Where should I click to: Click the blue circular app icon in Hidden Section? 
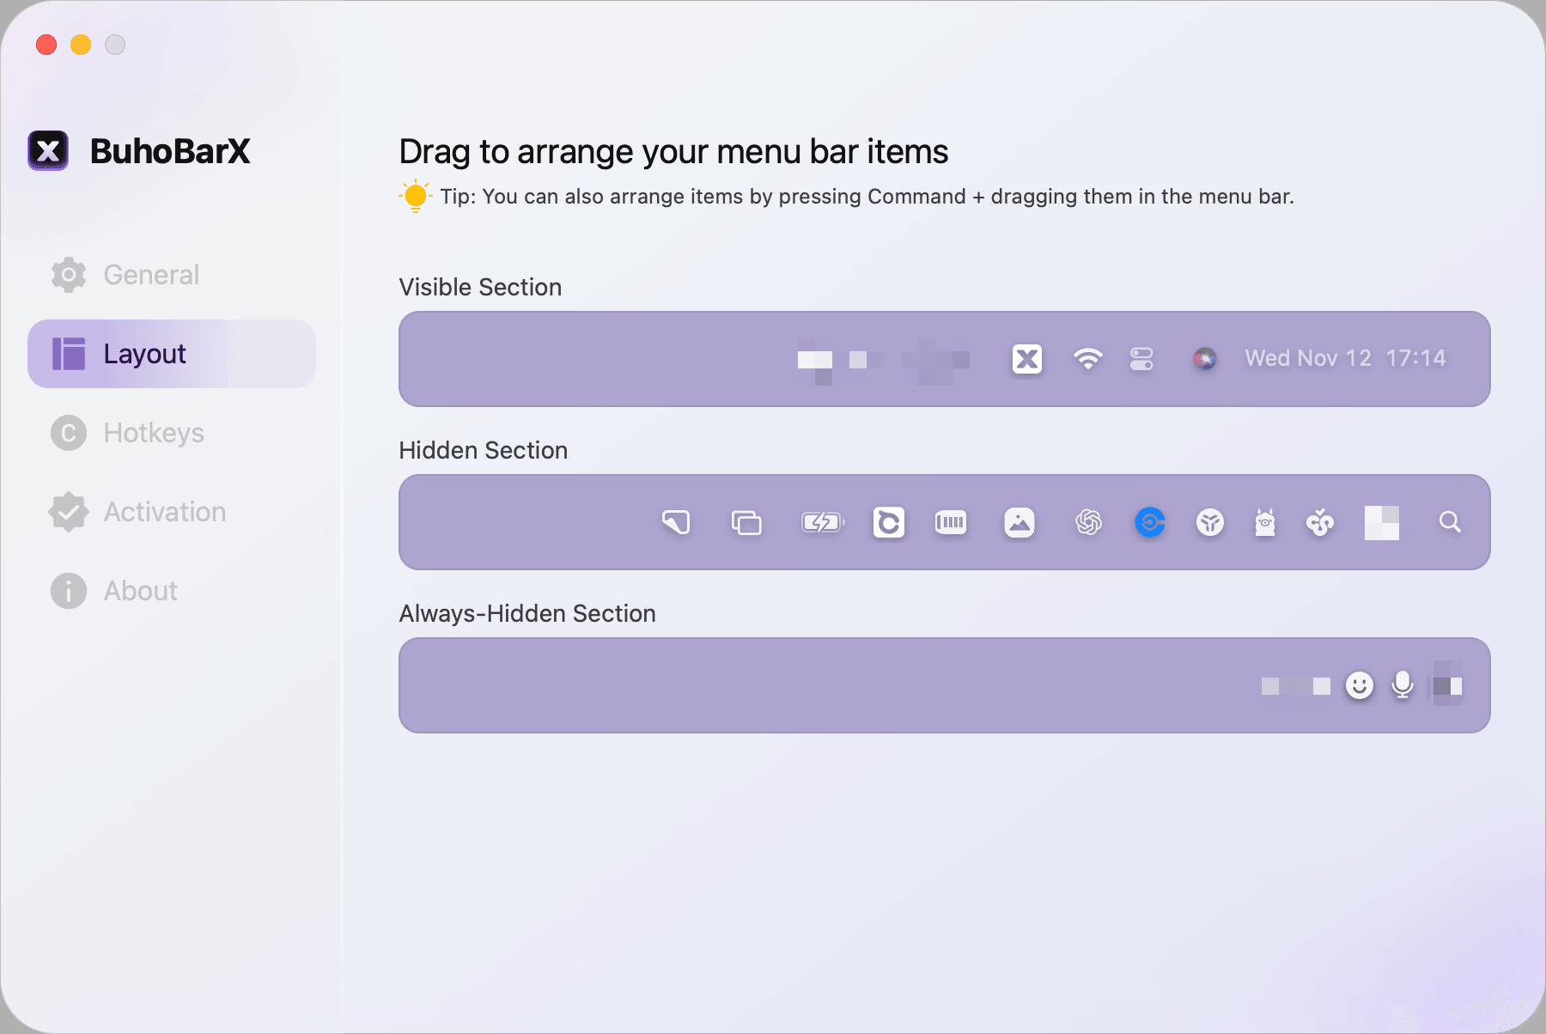point(1150,522)
